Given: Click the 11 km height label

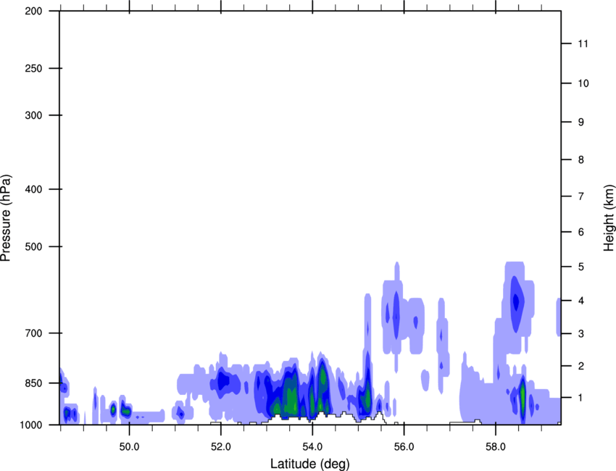Looking at the screenshot, I should [583, 43].
